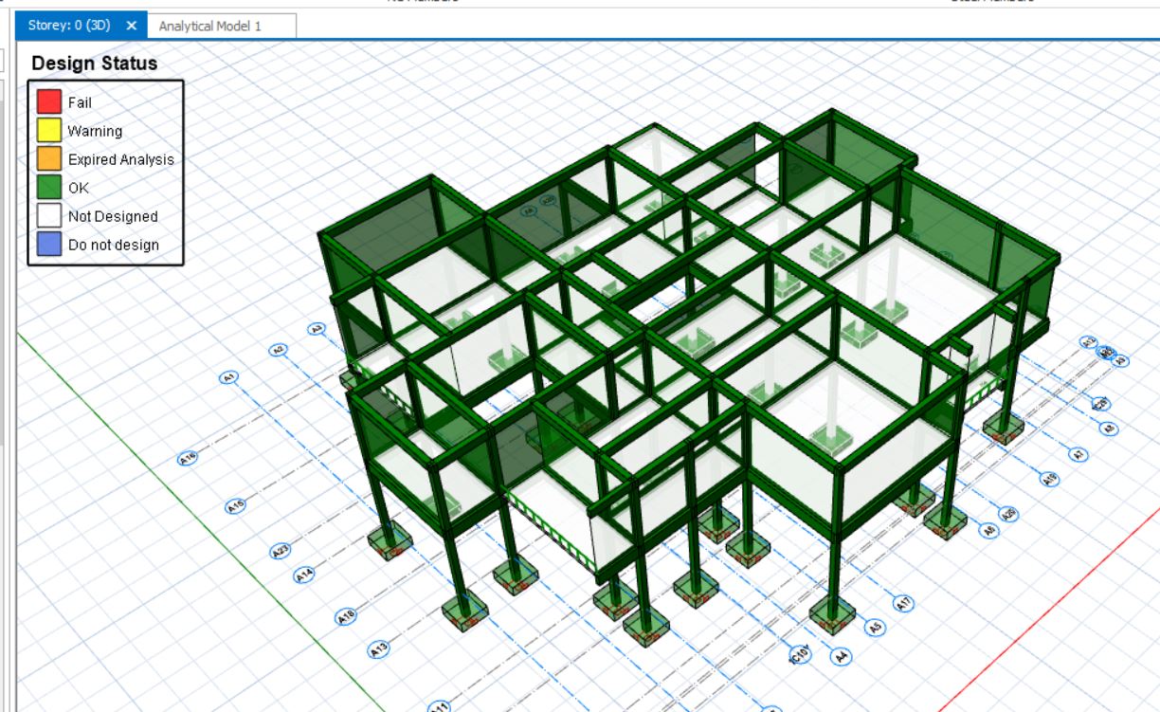Select grid line bubble A23
The image size is (1160, 712).
pyautogui.click(x=280, y=551)
